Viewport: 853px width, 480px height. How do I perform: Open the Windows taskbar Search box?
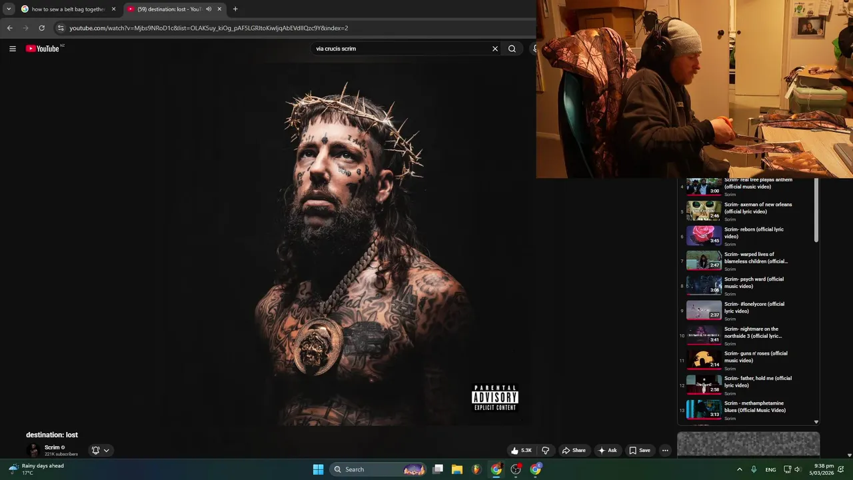(379, 469)
